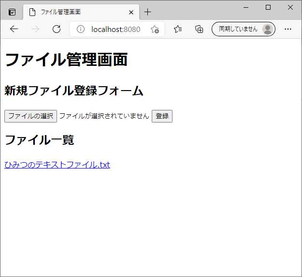This screenshot has width=302, height=277.
Task: Click the ファイル一覧 heading
Action: (39, 140)
